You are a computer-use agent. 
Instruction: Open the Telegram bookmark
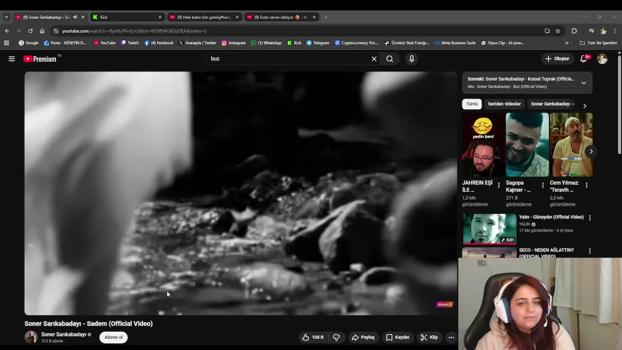318,43
